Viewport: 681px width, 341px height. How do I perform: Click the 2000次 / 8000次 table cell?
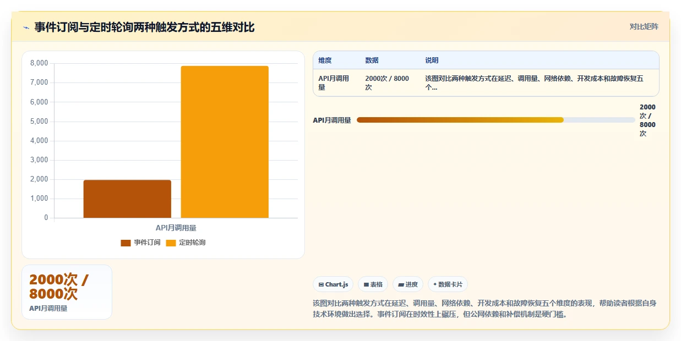click(x=390, y=82)
